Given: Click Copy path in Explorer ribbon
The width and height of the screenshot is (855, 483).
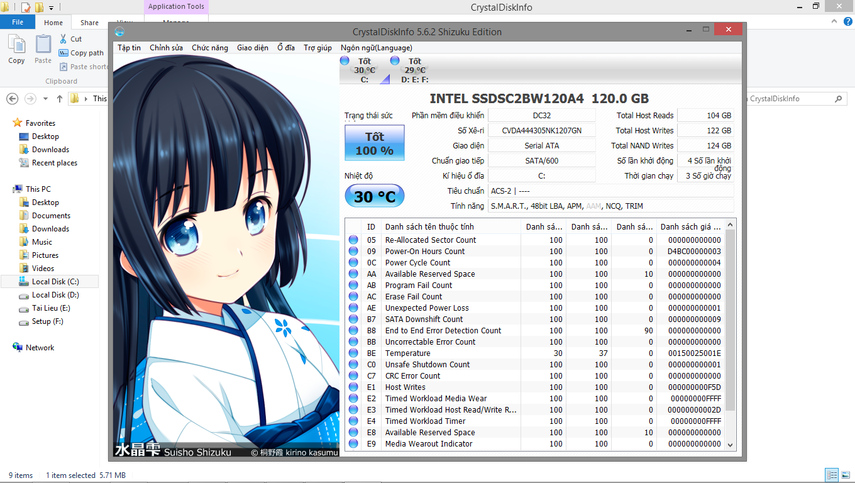Looking at the screenshot, I should pyautogui.click(x=81, y=53).
